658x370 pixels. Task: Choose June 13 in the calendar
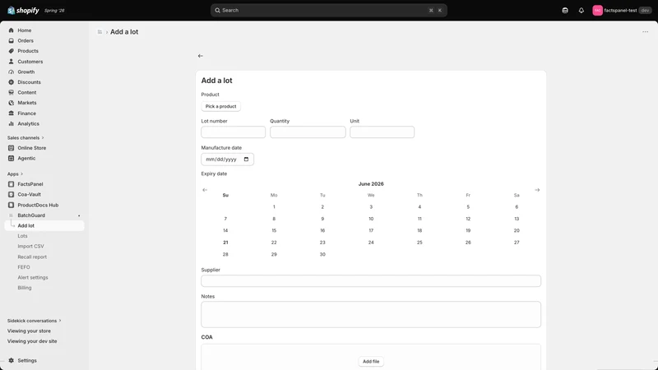tap(517, 219)
